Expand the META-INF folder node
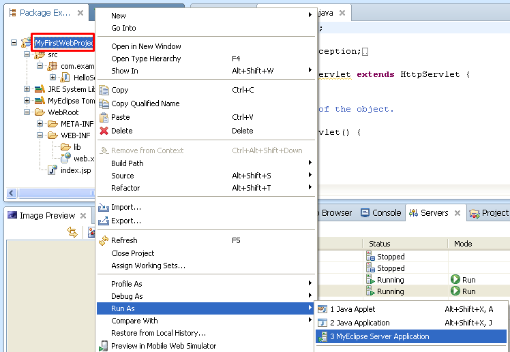510x352 pixels. pyautogui.click(x=40, y=124)
